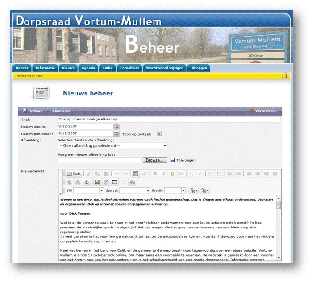The width and height of the screenshot is (312, 282).
Task: Click the Code source view button
Action: click(x=74, y=174)
